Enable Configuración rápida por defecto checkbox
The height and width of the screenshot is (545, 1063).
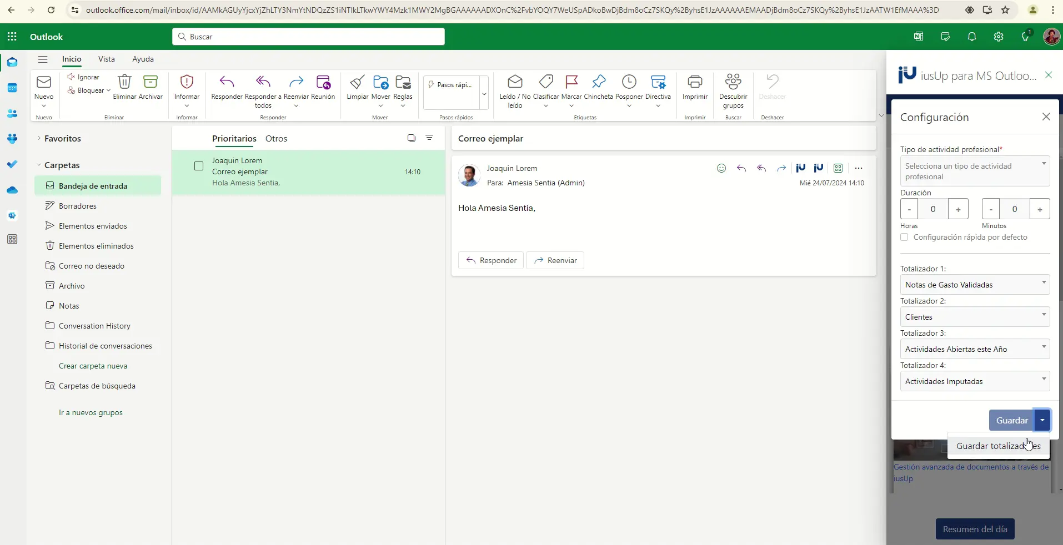click(x=904, y=238)
